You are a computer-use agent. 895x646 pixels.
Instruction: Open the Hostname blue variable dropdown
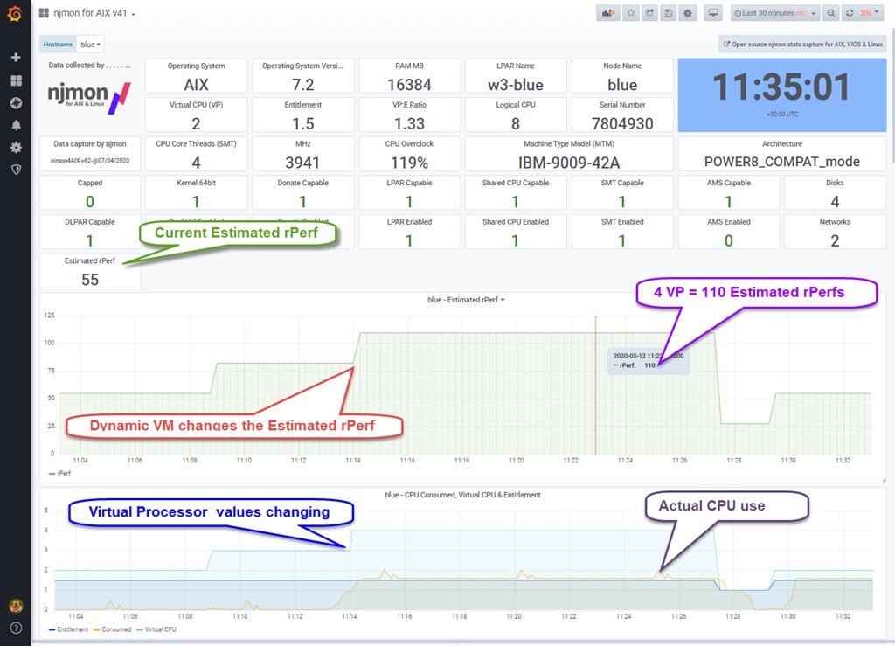(x=90, y=45)
